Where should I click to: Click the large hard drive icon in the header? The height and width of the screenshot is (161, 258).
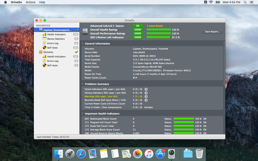coord(85,31)
